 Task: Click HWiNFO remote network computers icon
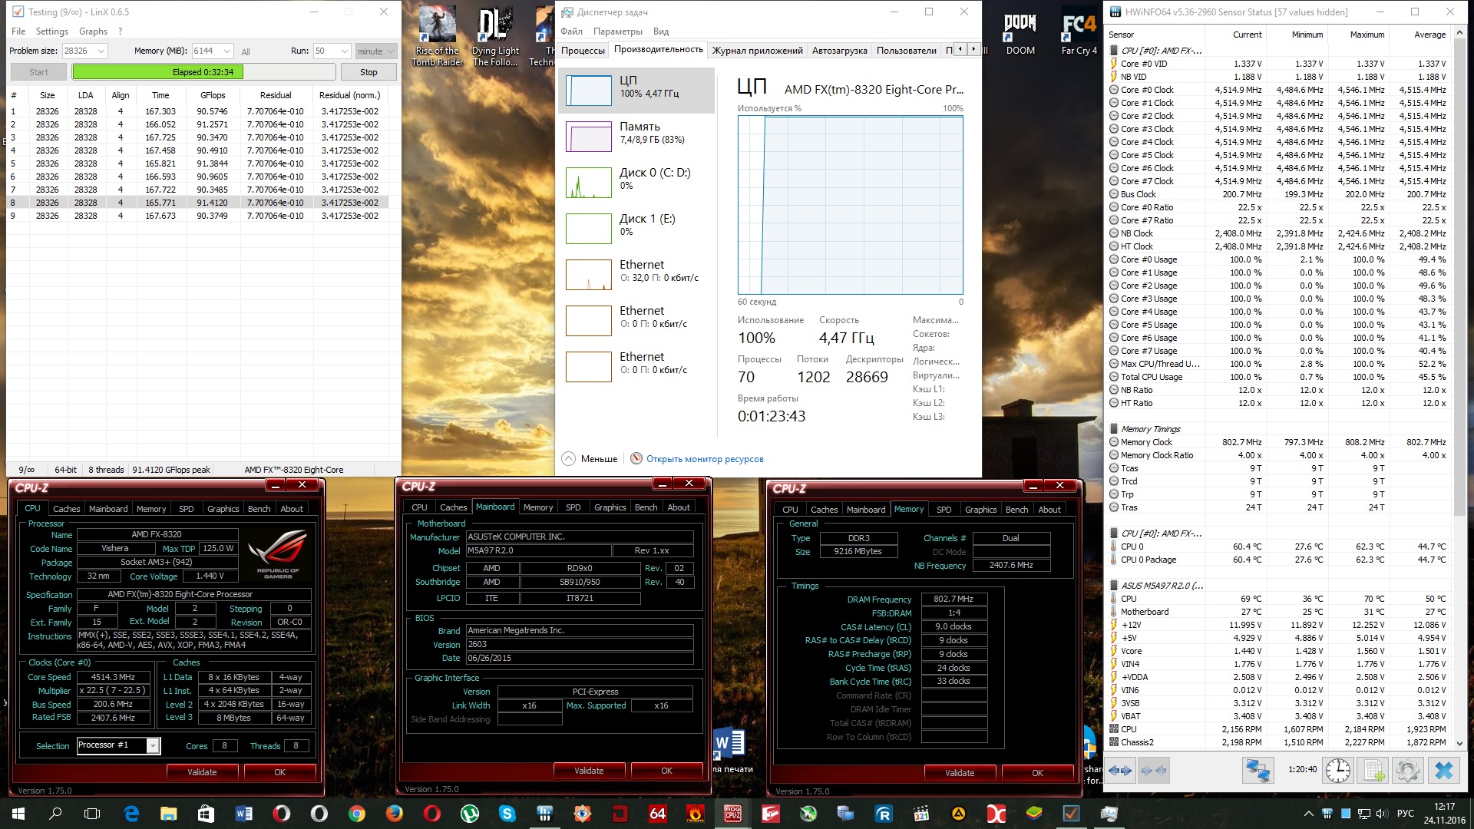[x=1258, y=771]
